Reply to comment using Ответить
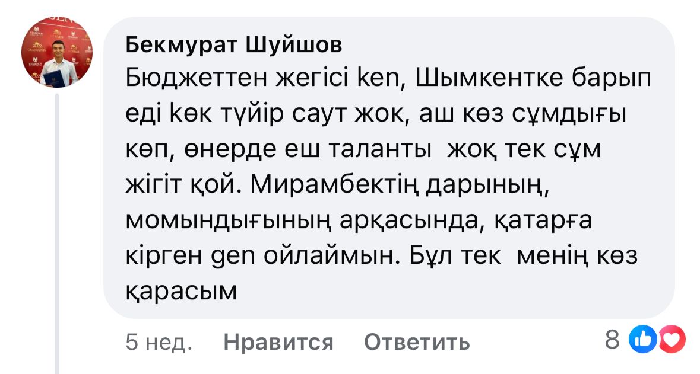 417,343
